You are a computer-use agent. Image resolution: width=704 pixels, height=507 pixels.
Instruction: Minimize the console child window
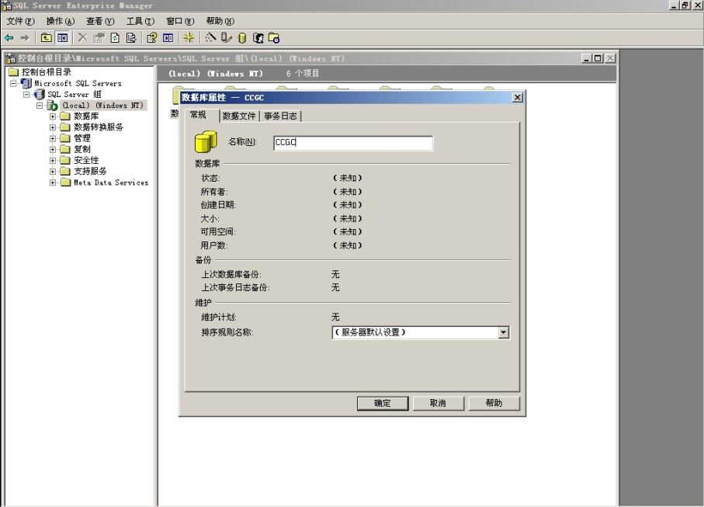point(587,58)
